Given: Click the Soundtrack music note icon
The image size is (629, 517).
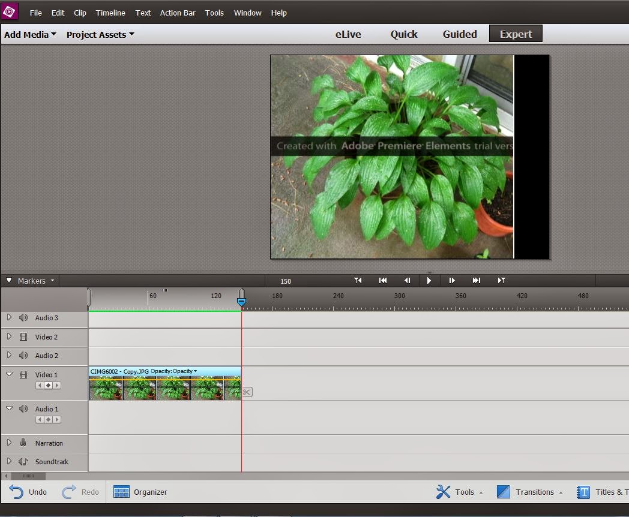Looking at the screenshot, I should point(23,462).
